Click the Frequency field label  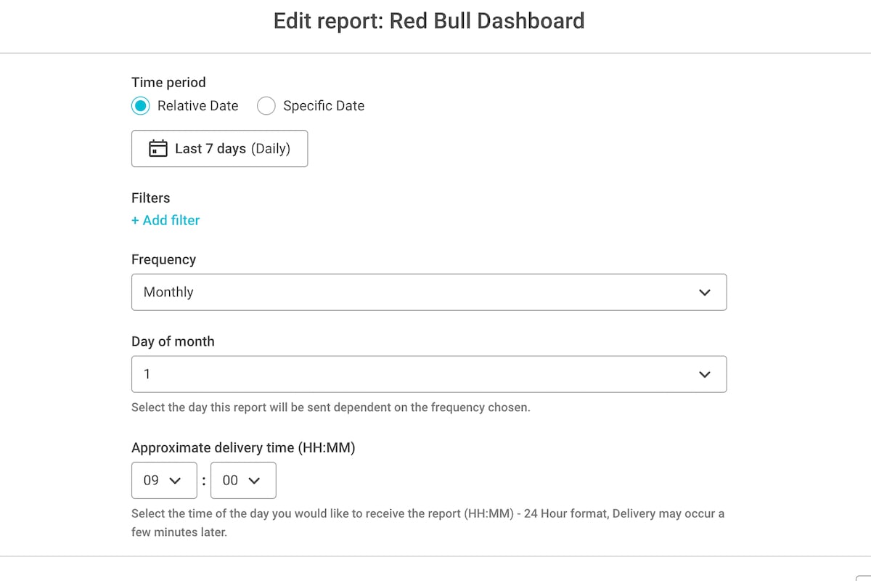(x=163, y=260)
